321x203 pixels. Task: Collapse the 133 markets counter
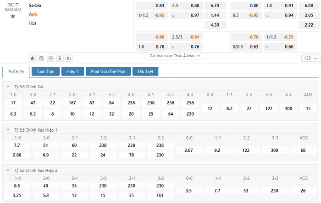tap(310, 58)
